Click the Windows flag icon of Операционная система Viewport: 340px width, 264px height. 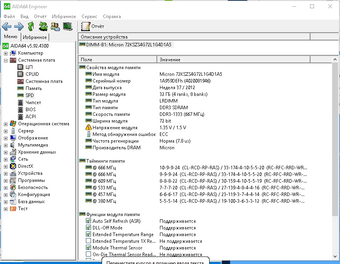click(13, 124)
